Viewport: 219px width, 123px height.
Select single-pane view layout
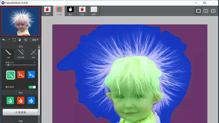pos(198,11)
